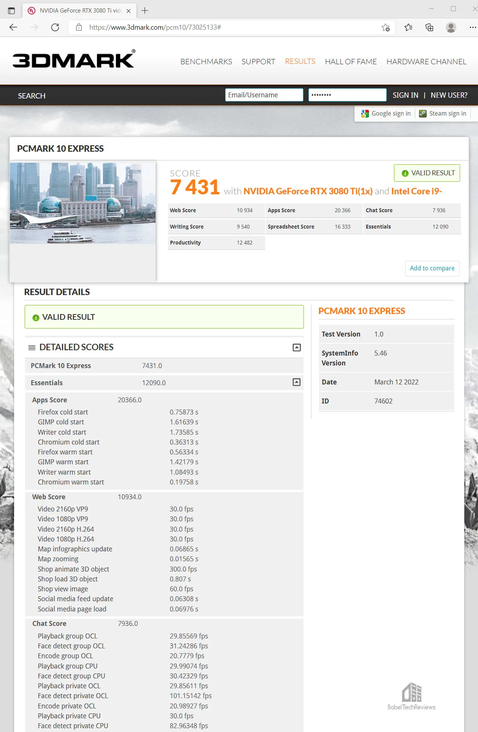Click the Search link in dark bar

(x=32, y=96)
